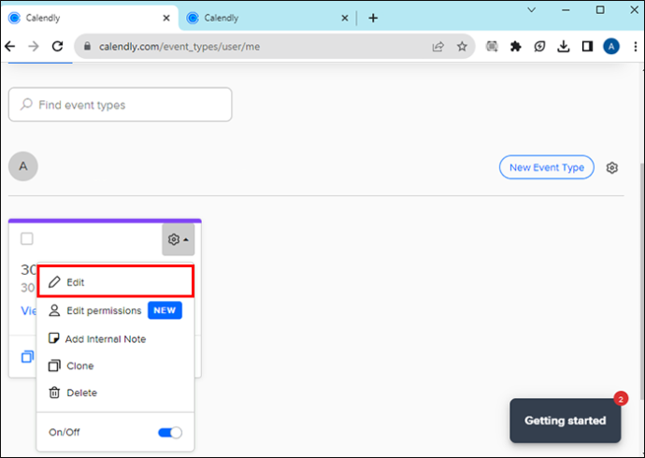645x458 pixels.
Task: Click the New Event Type button
Action: 546,167
